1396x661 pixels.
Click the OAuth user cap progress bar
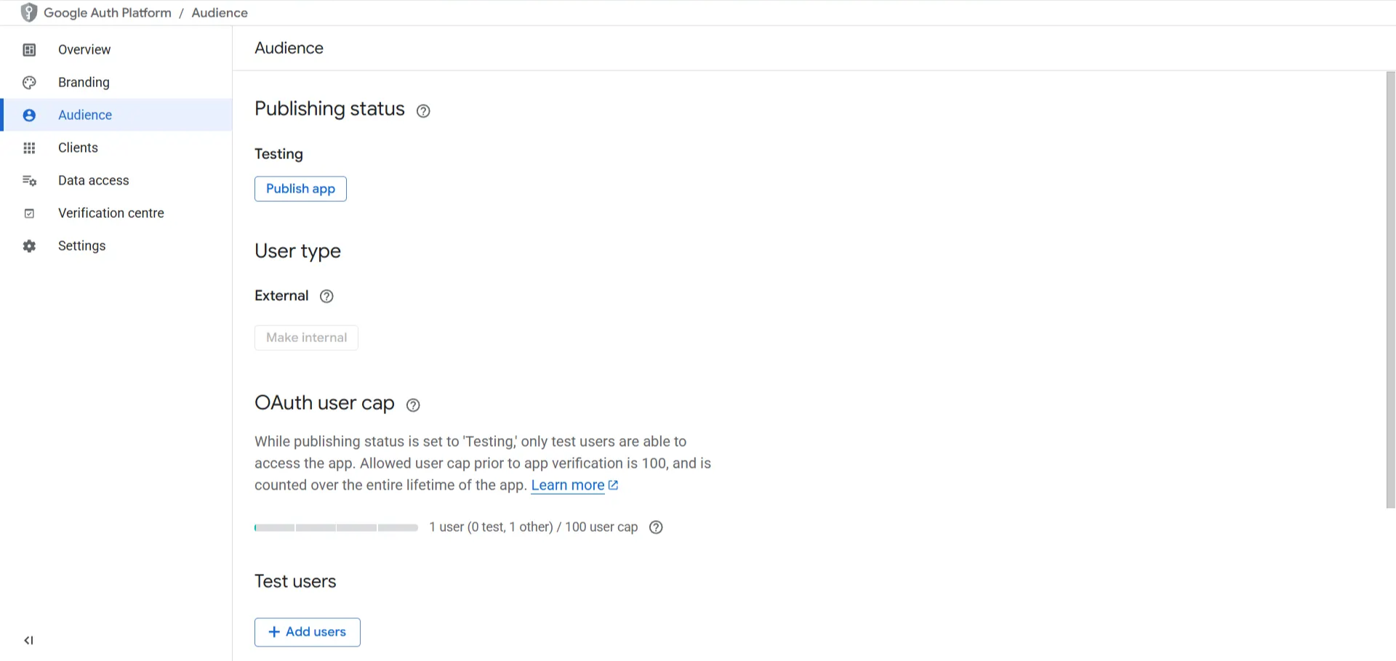pos(336,527)
